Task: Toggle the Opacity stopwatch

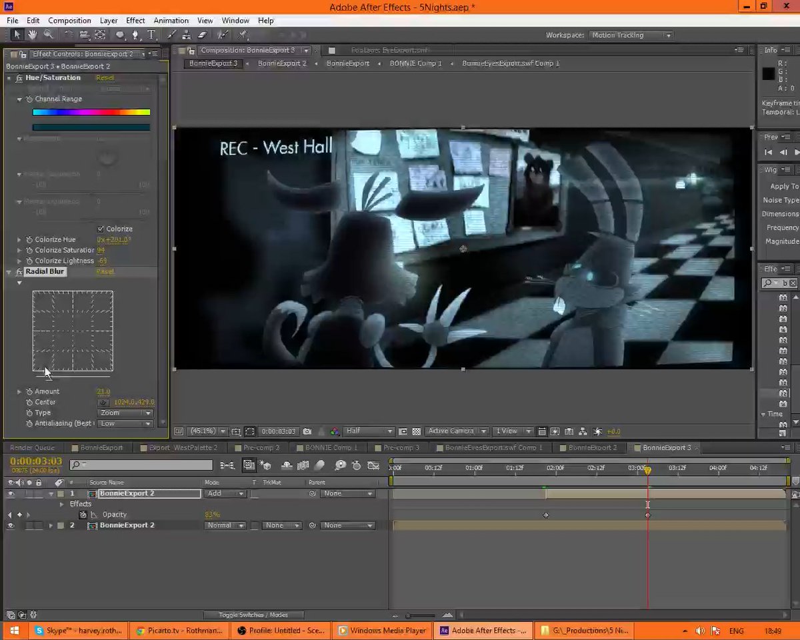Action: click(x=83, y=515)
